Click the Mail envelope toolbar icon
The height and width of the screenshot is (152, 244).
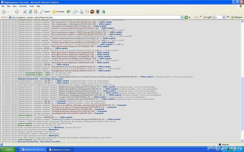[75, 12]
